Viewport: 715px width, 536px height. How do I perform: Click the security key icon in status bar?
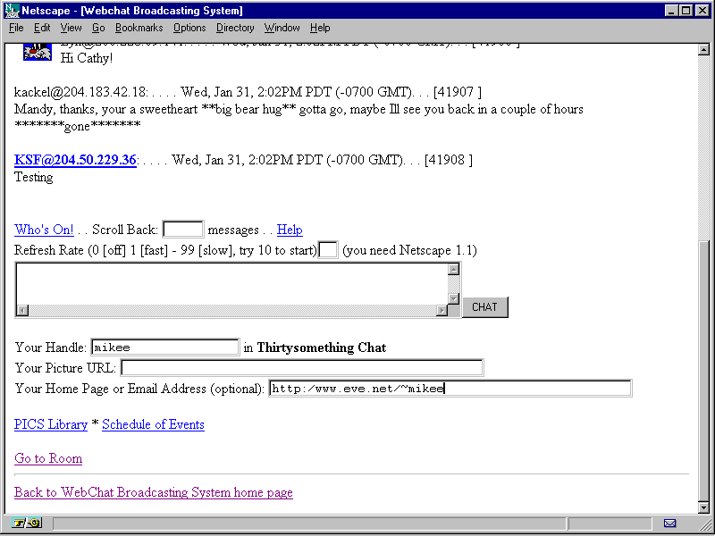[26, 523]
